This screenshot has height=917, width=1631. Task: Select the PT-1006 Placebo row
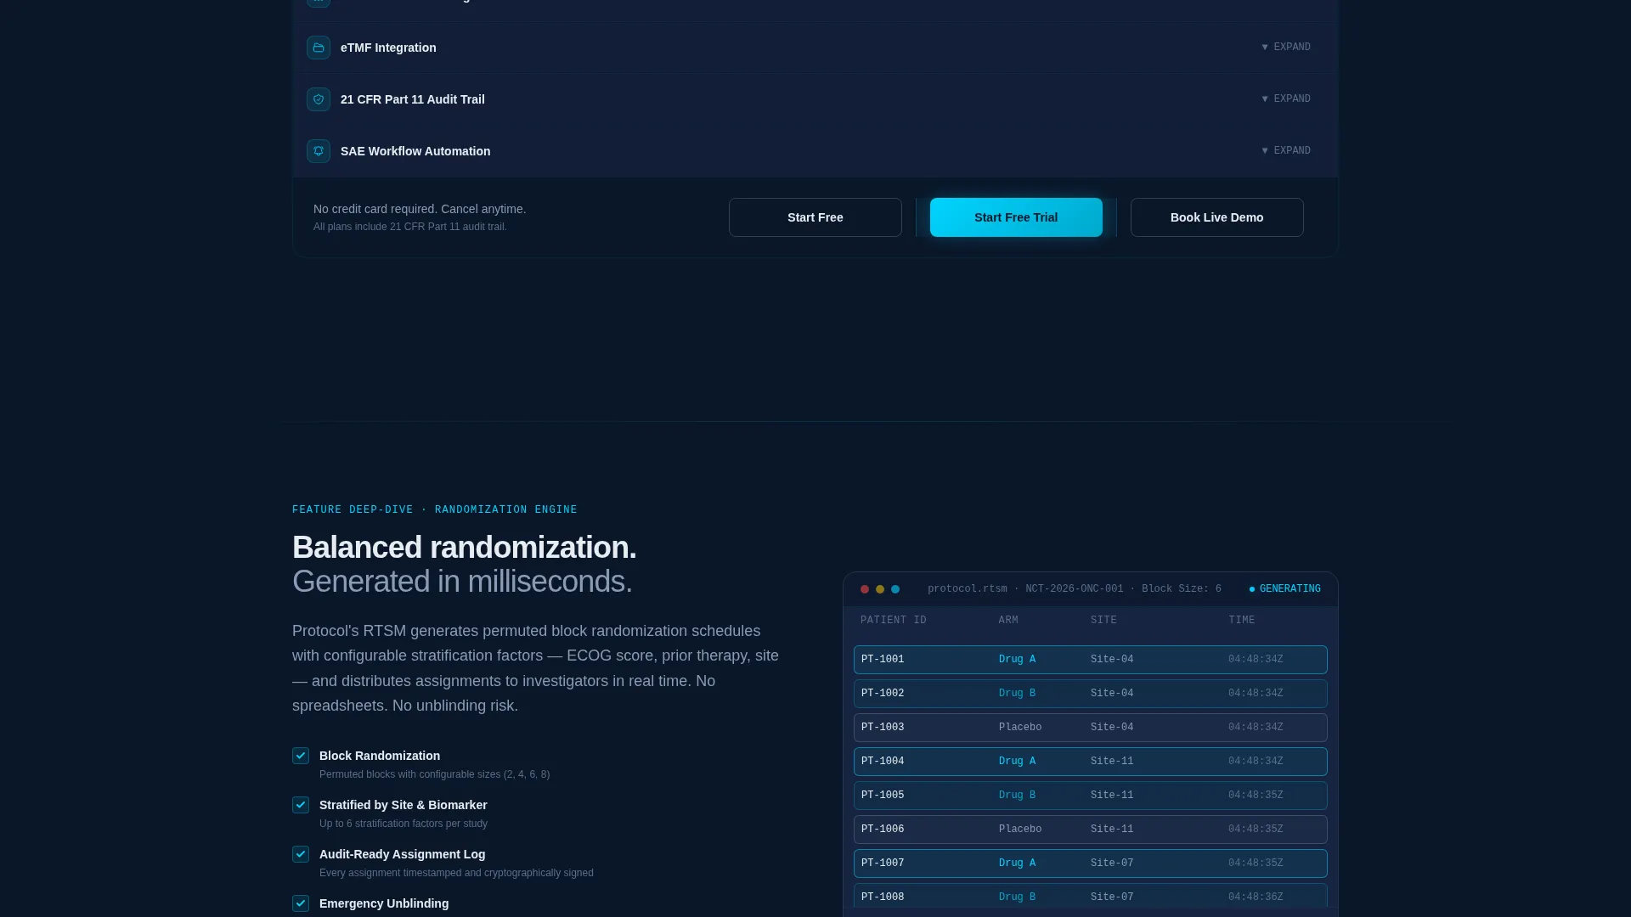pos(1091,830)
